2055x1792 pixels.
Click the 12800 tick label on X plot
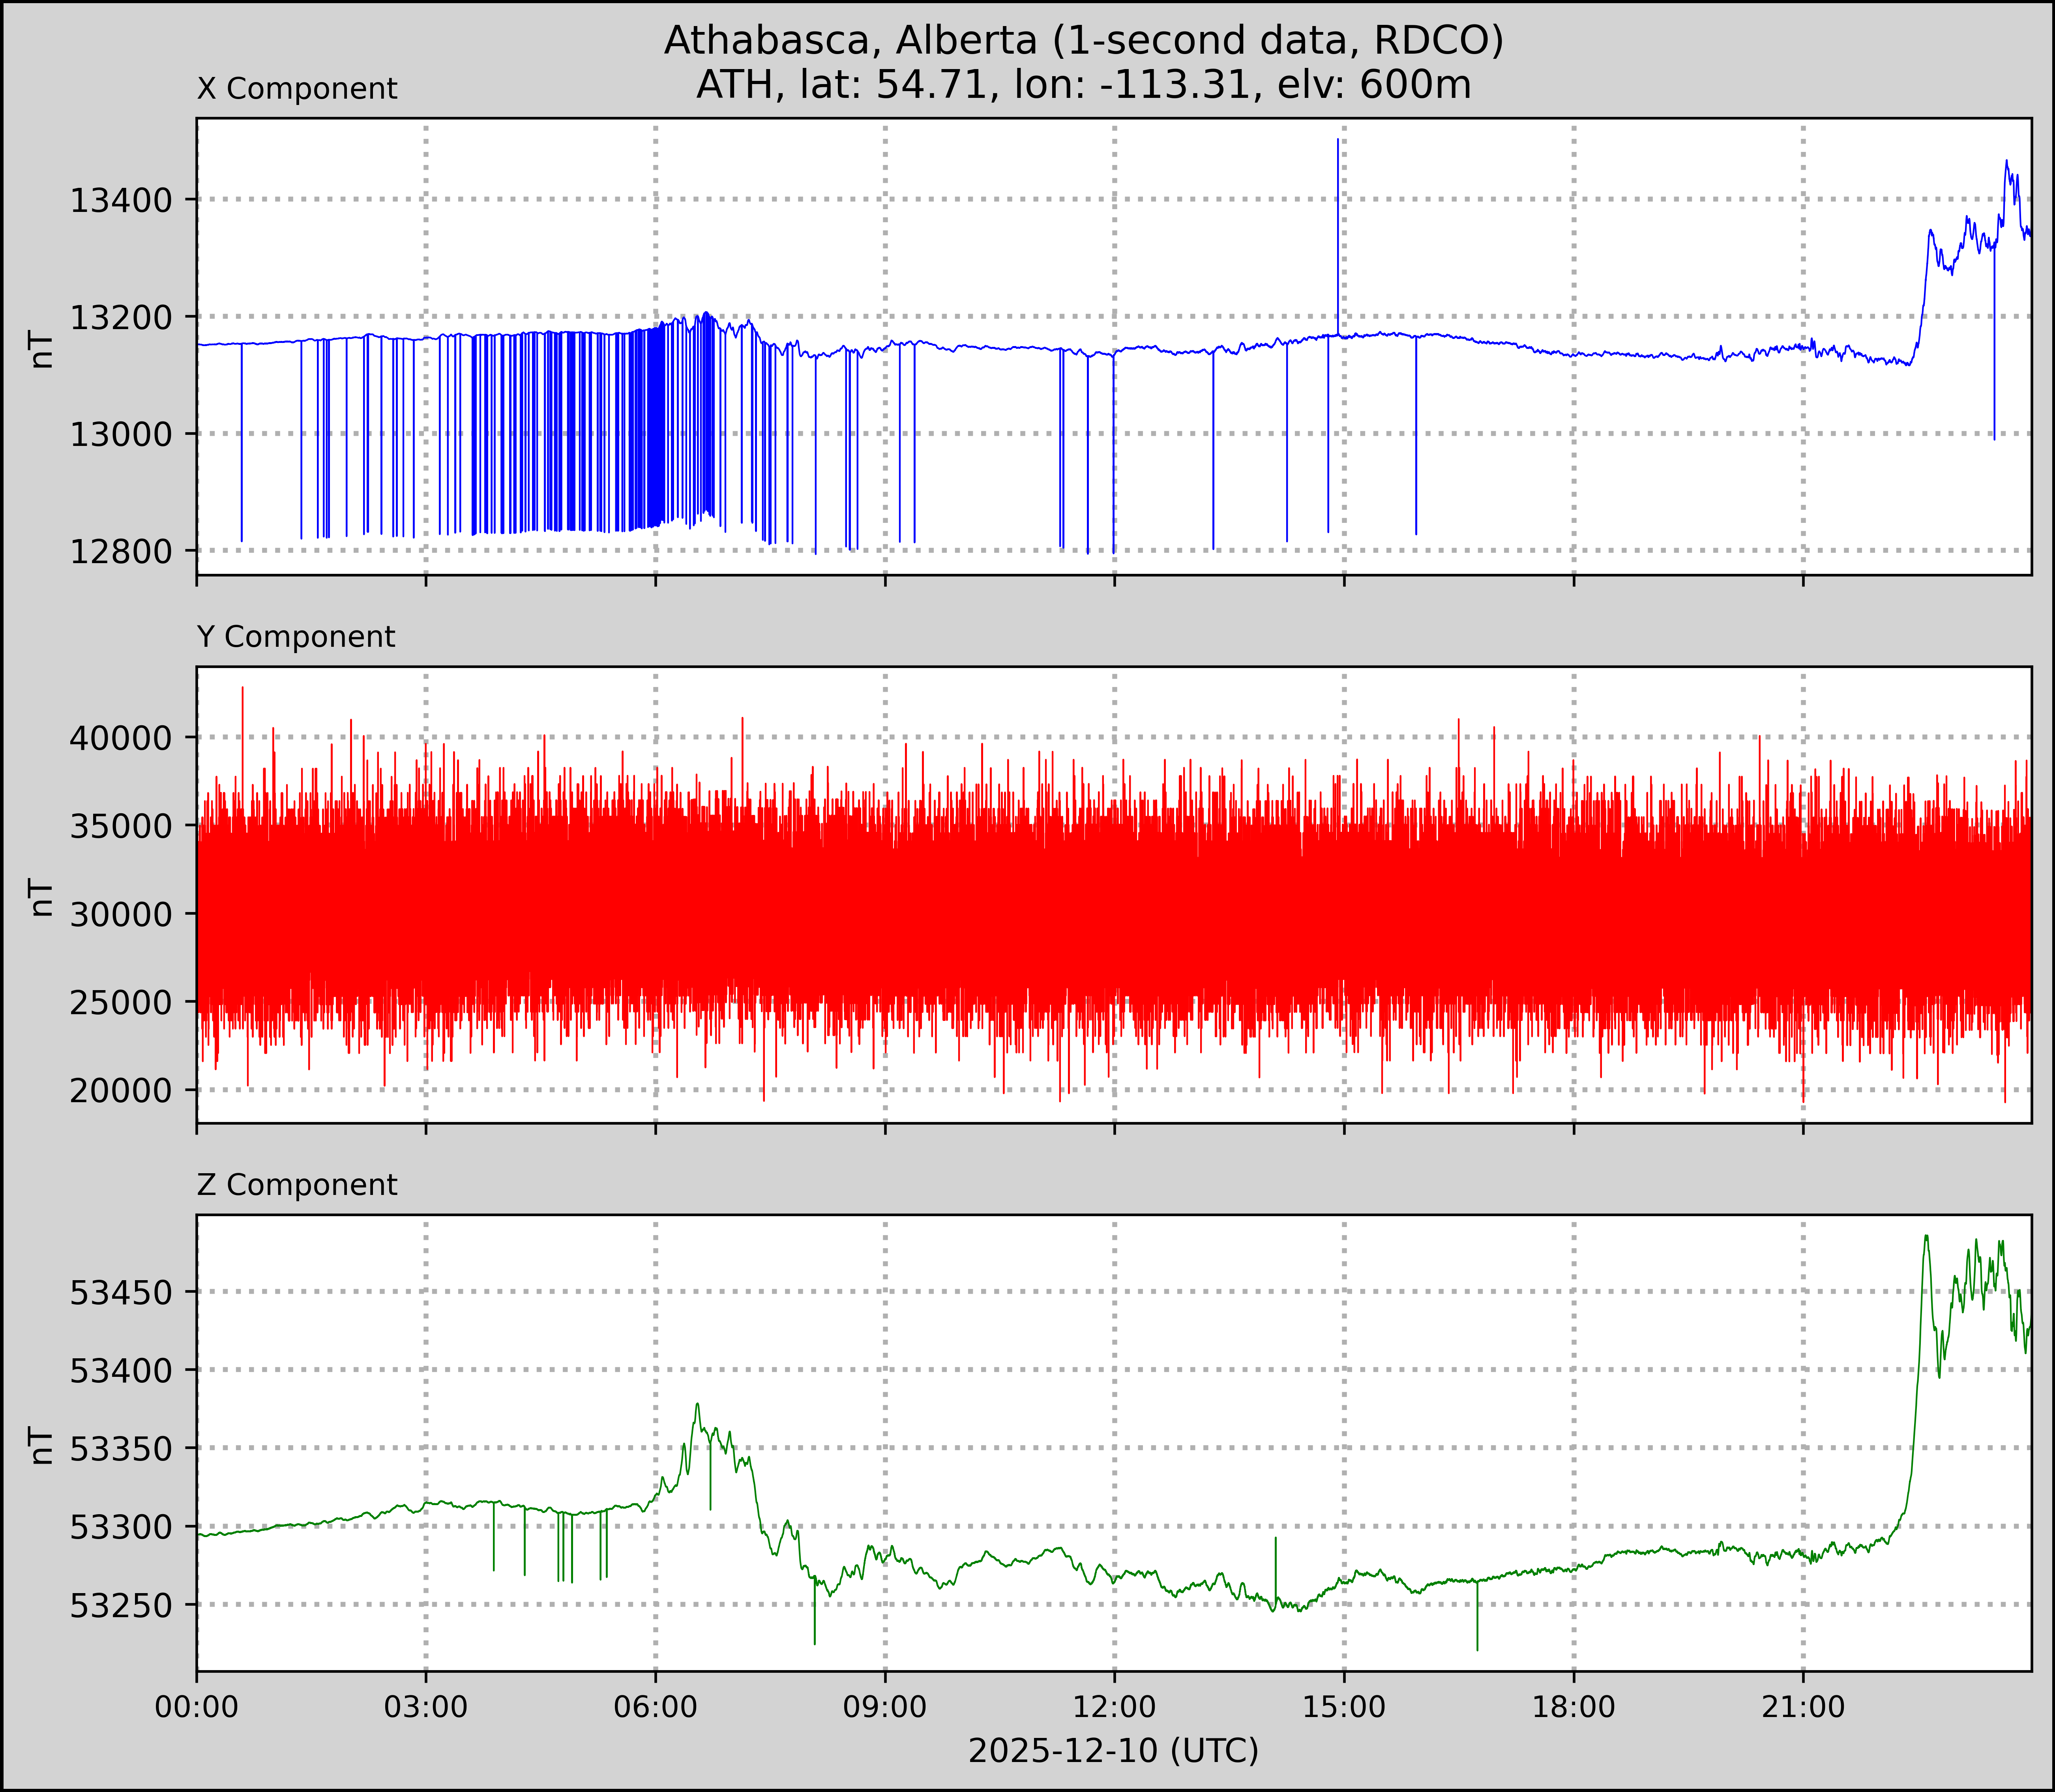pyautogui.click(x=121, y=552)
